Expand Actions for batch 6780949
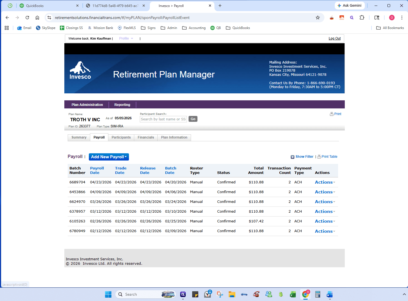 click(325, 231)
